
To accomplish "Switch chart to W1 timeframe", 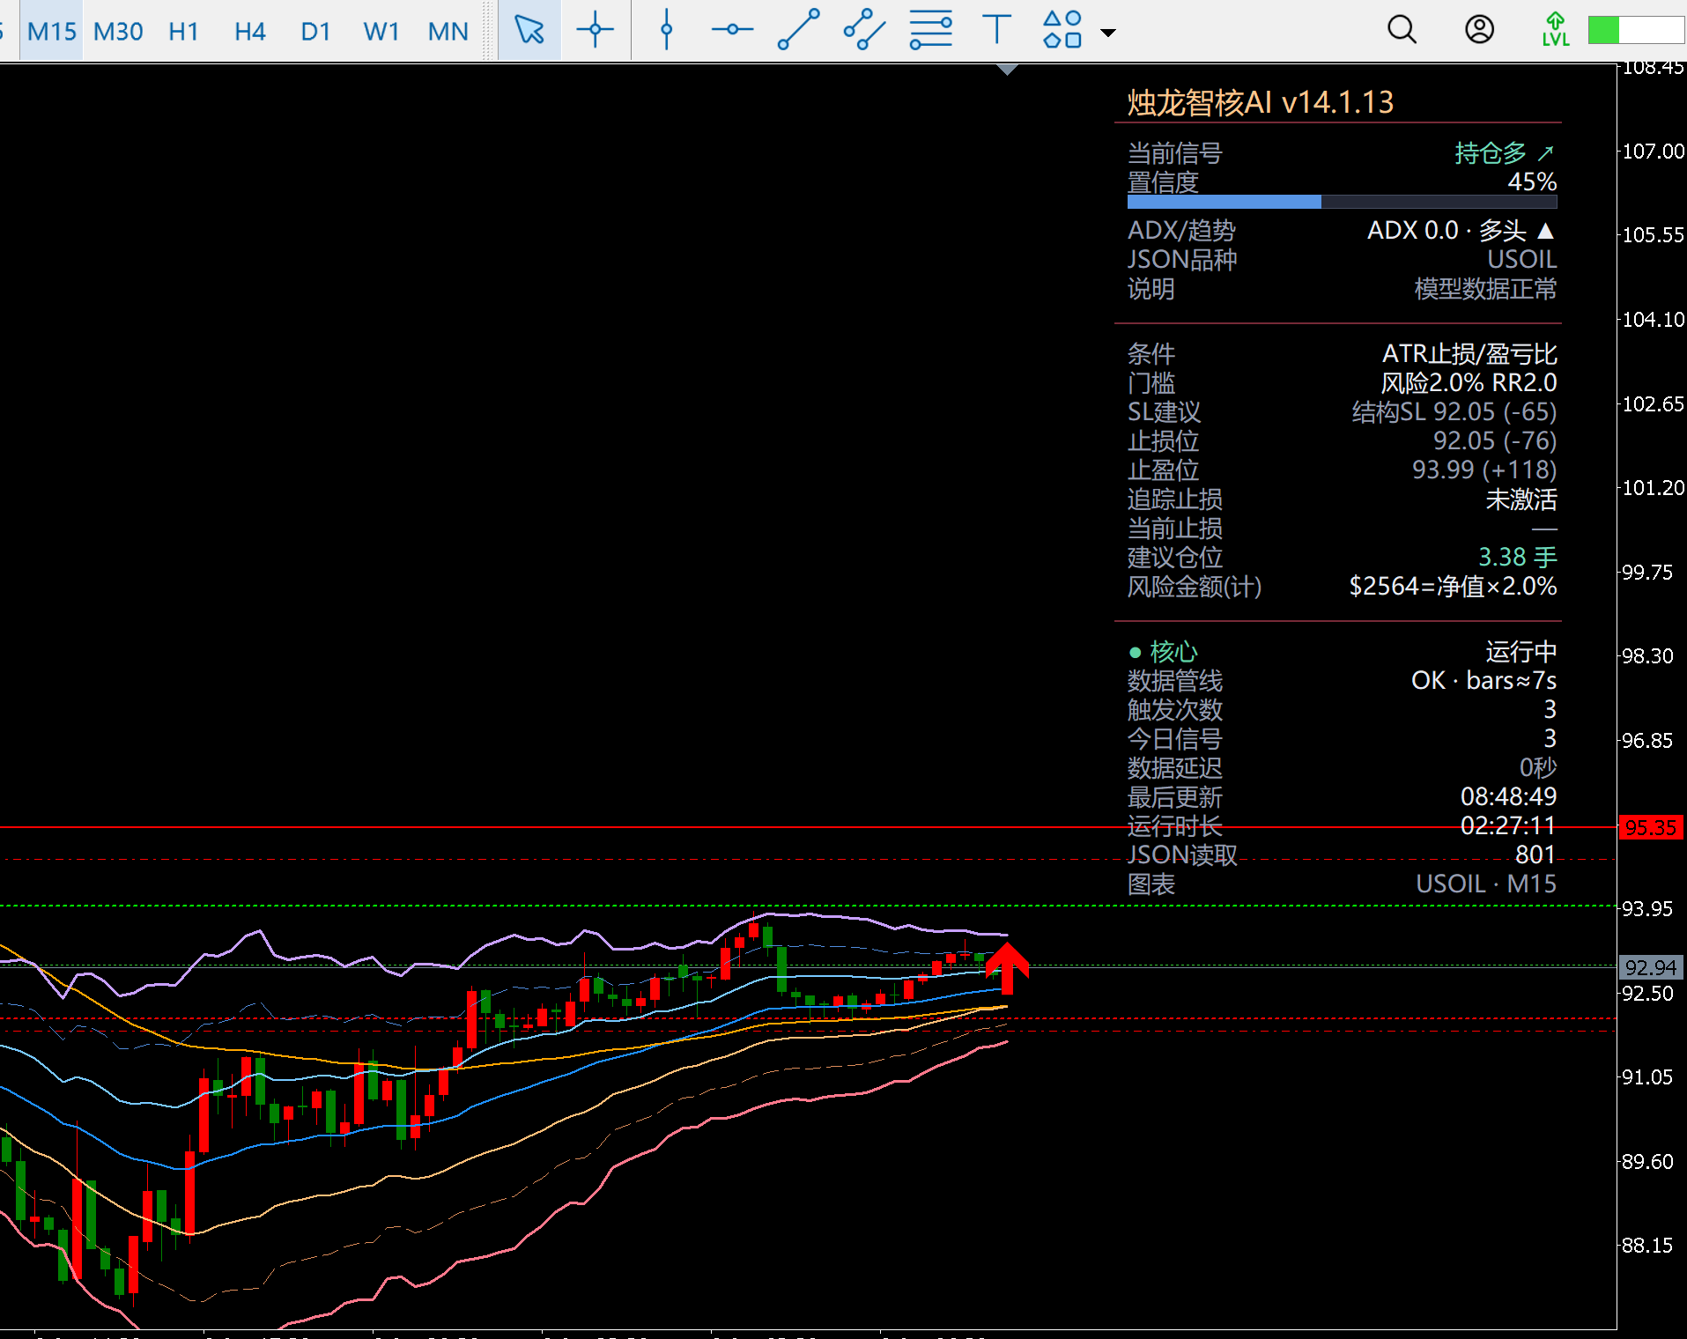I will [x=381, y=32].
